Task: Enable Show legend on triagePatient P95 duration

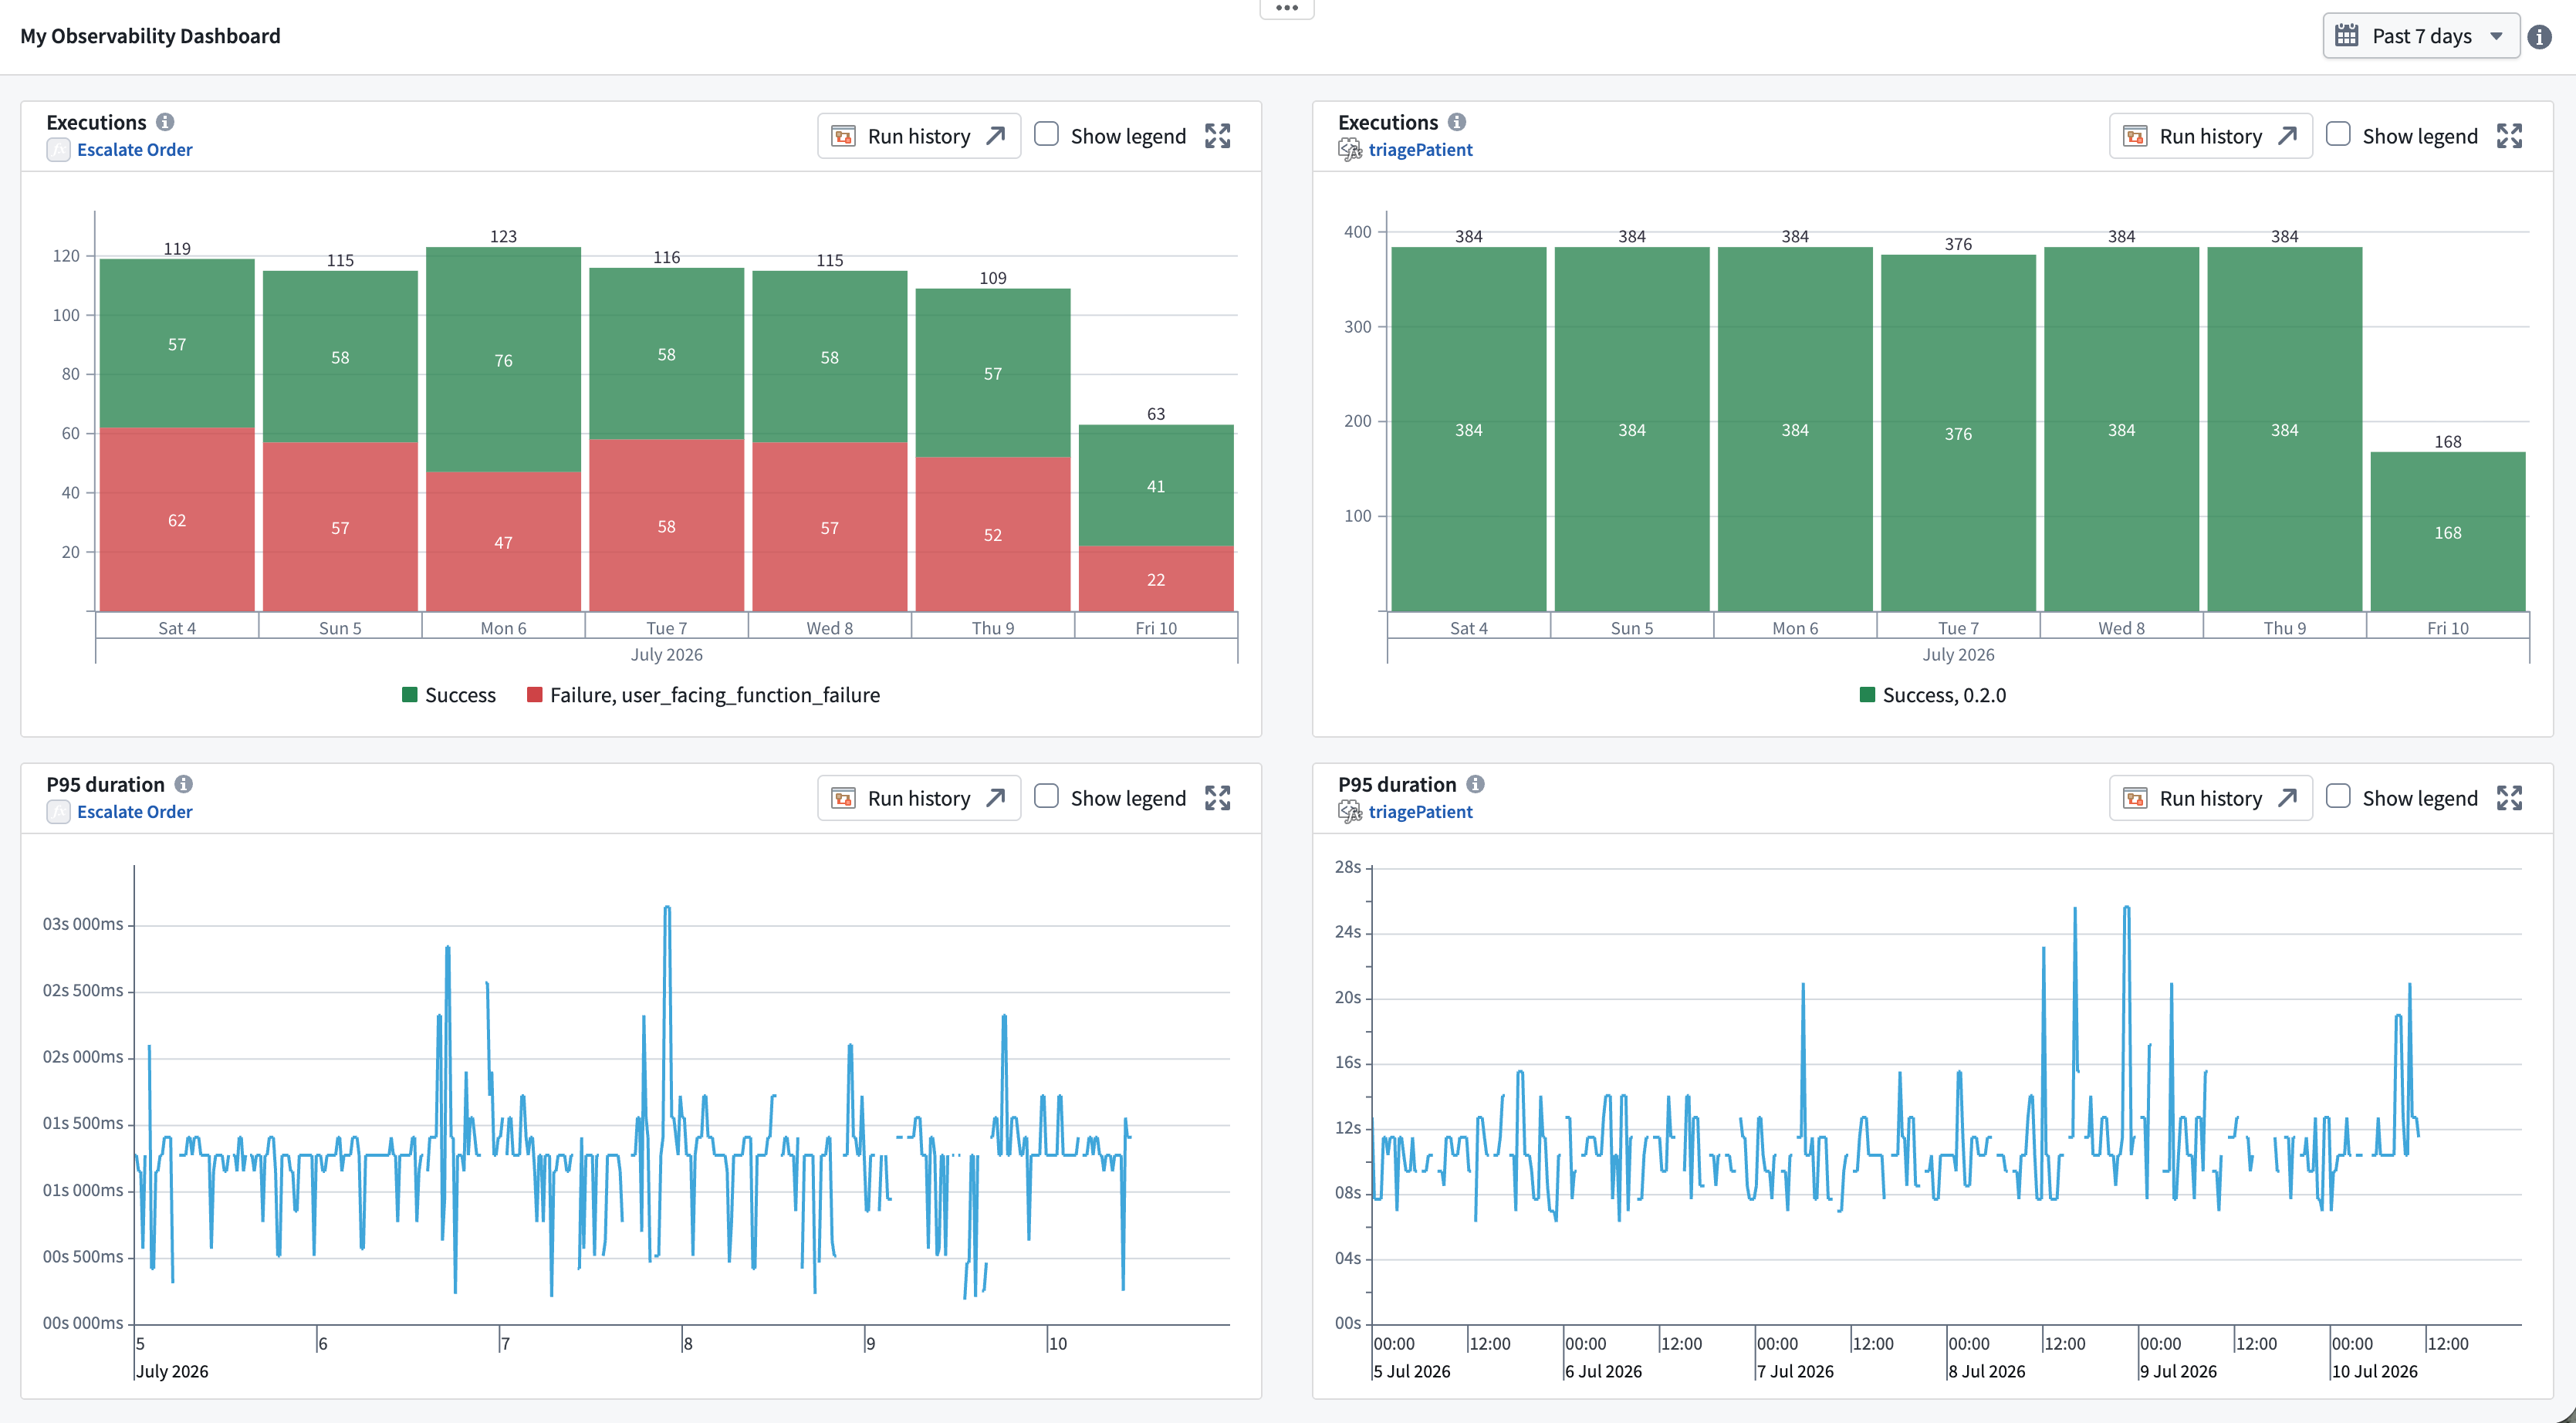Action: (2338, 796)
